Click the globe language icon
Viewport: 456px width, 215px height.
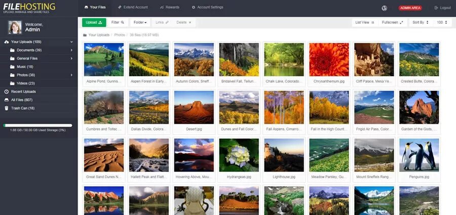(x=384, y=8)
